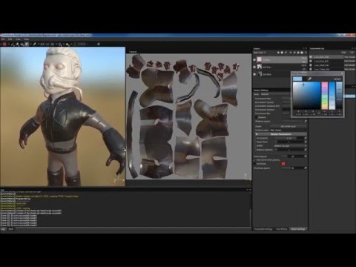The height and width of the screenshot is (267, 356).
Task: Select the top layer's pink thumbnail
Action: point(260,59)
